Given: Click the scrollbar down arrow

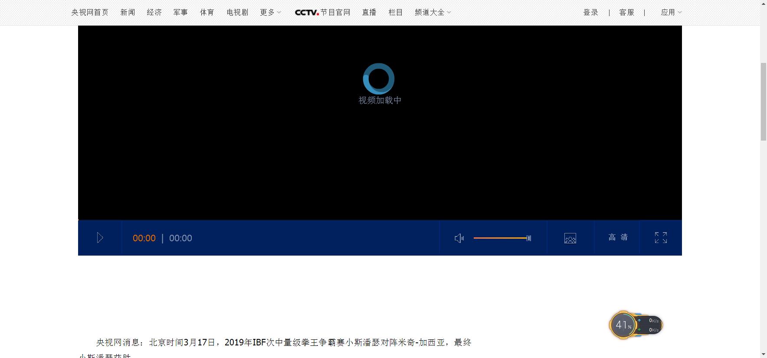Looking at the screenshot, I should tap(764, 354).
